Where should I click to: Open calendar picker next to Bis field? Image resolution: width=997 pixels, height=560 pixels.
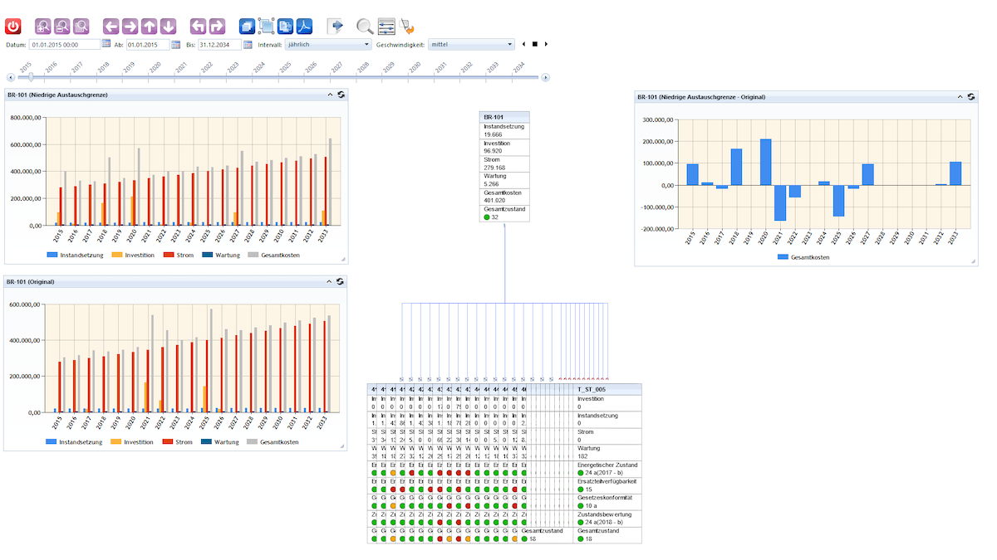coord(247,44)
